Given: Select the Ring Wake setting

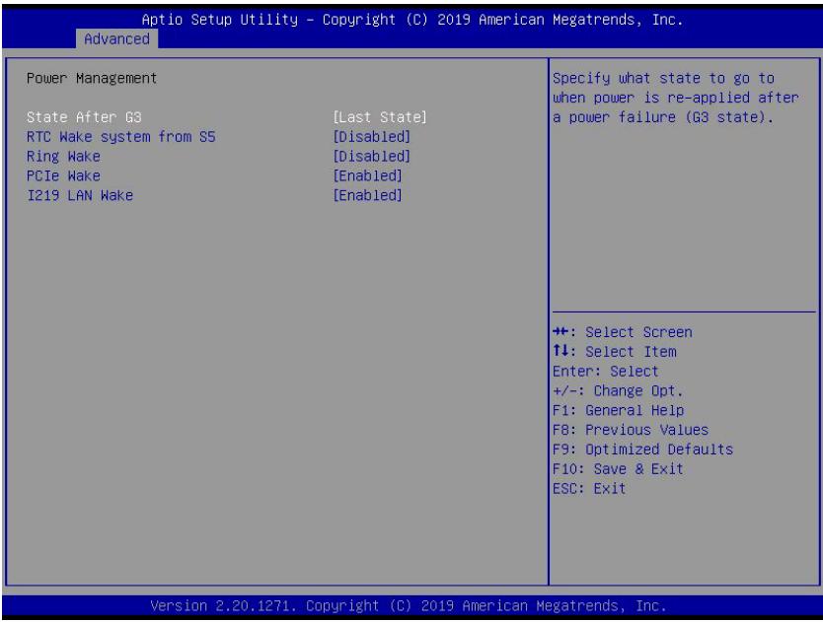Looking at the screenshot, I should coord(63,157).
